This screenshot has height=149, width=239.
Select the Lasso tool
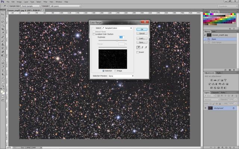3,22
